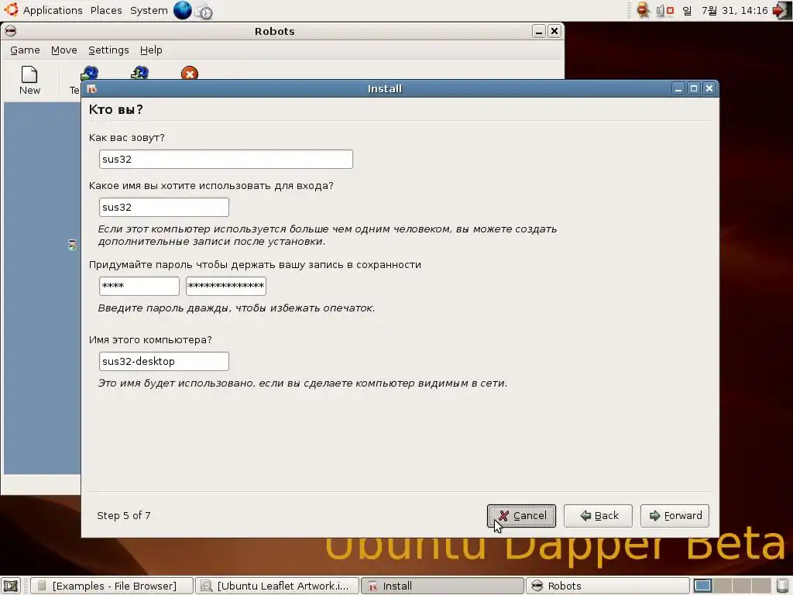Switch to Ubuntu Leaflet Artwork taskbar button
Viewport: 793px width, 595px height.
(277, 586)
